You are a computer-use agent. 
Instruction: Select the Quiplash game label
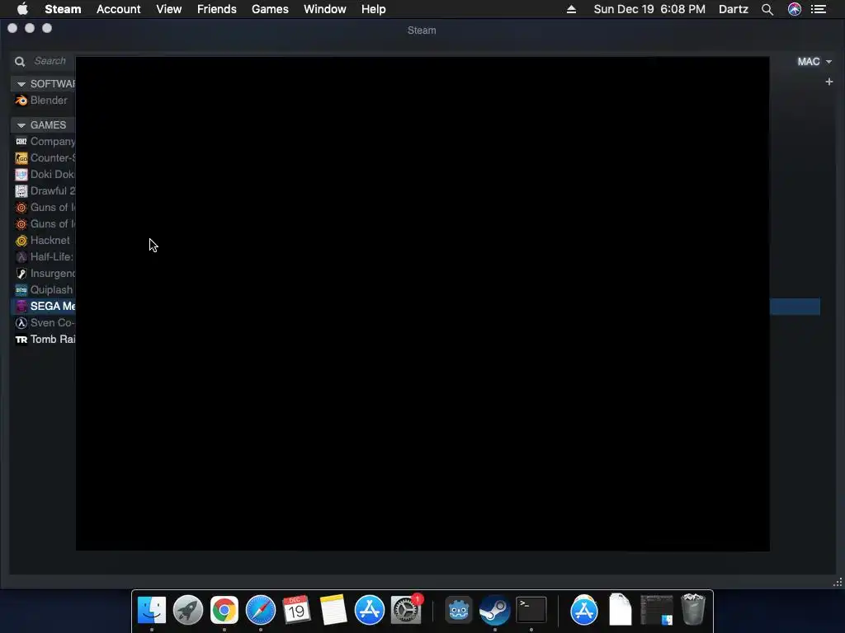pos(51,290)
